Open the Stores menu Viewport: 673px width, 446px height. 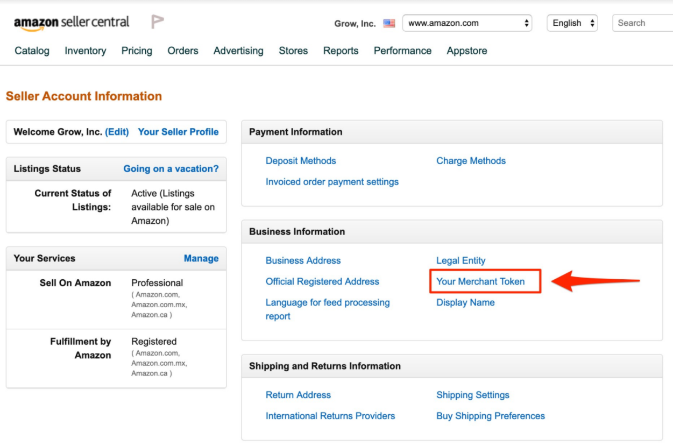coord(293,51)
